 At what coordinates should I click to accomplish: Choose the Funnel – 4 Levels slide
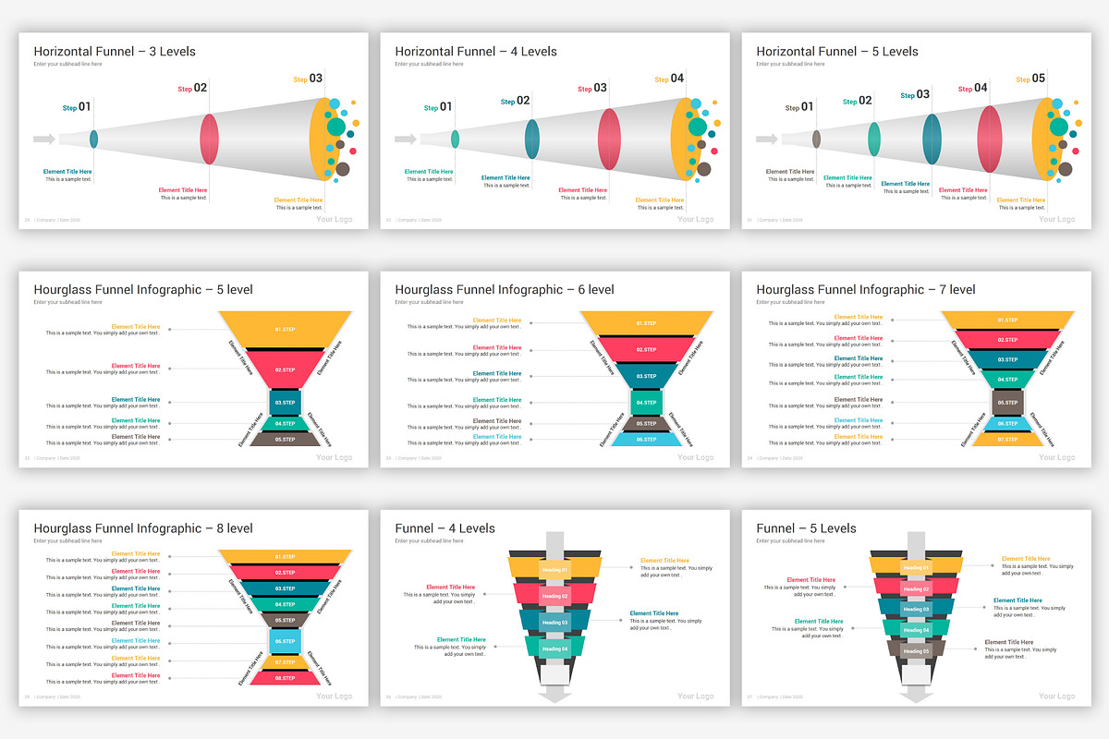554,608
